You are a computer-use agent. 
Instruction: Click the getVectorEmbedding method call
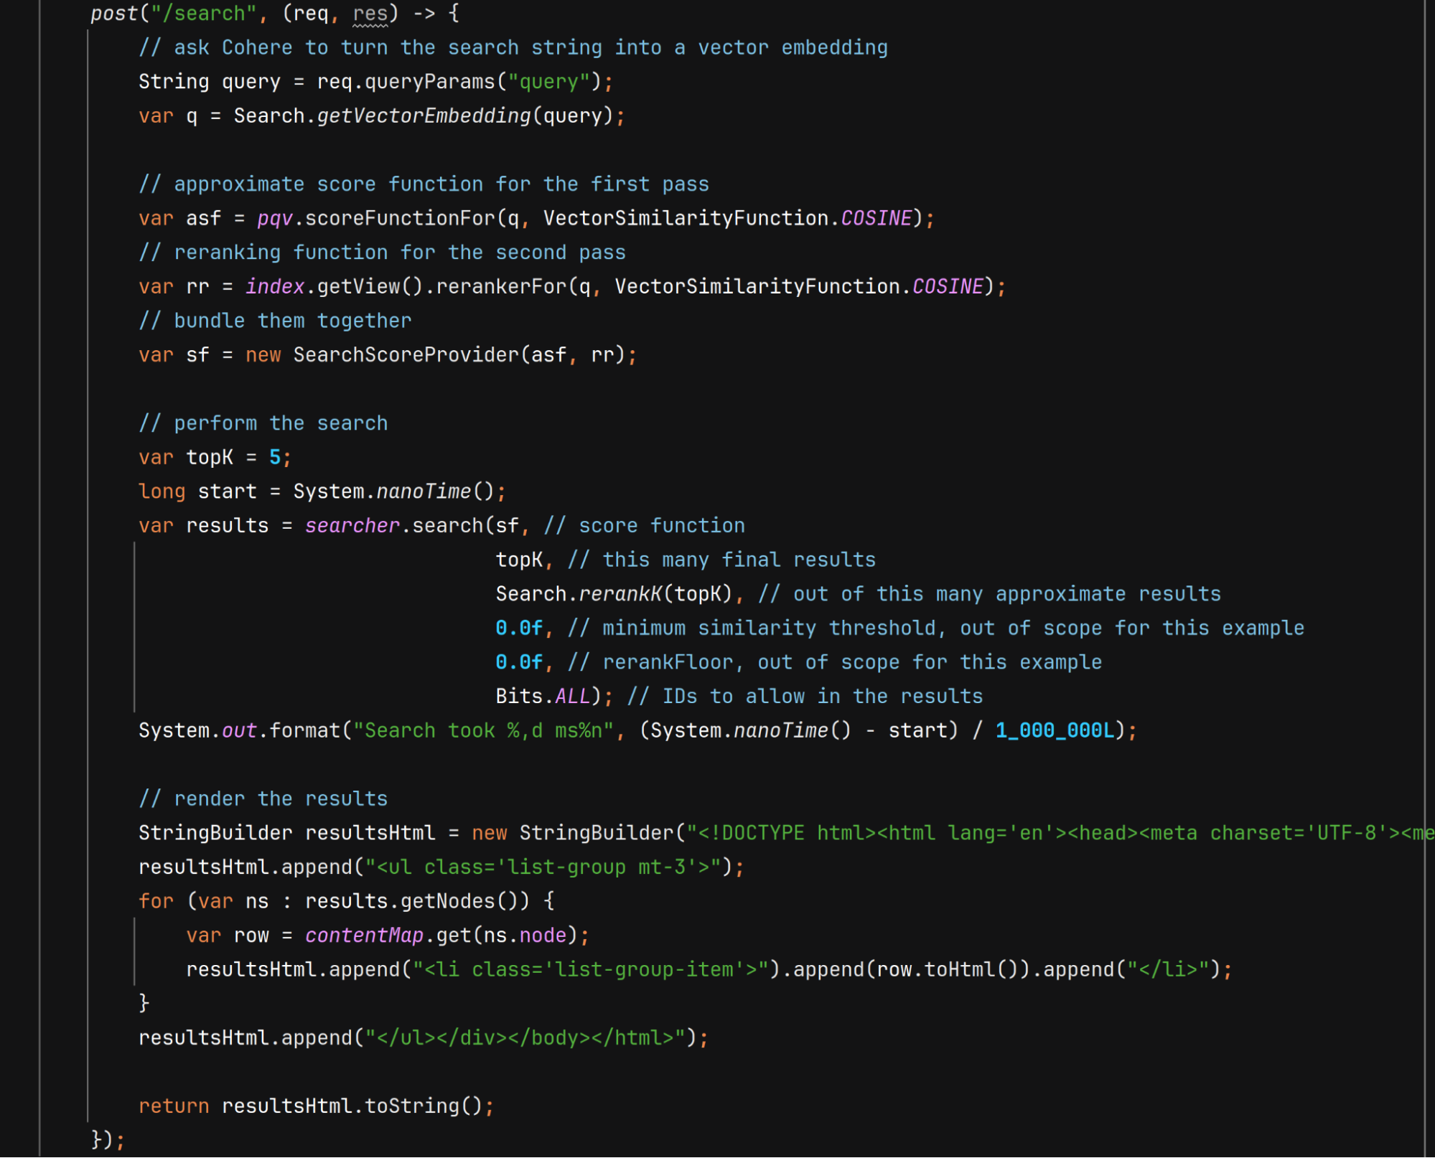pyautogui.click(x=424, y=116)
